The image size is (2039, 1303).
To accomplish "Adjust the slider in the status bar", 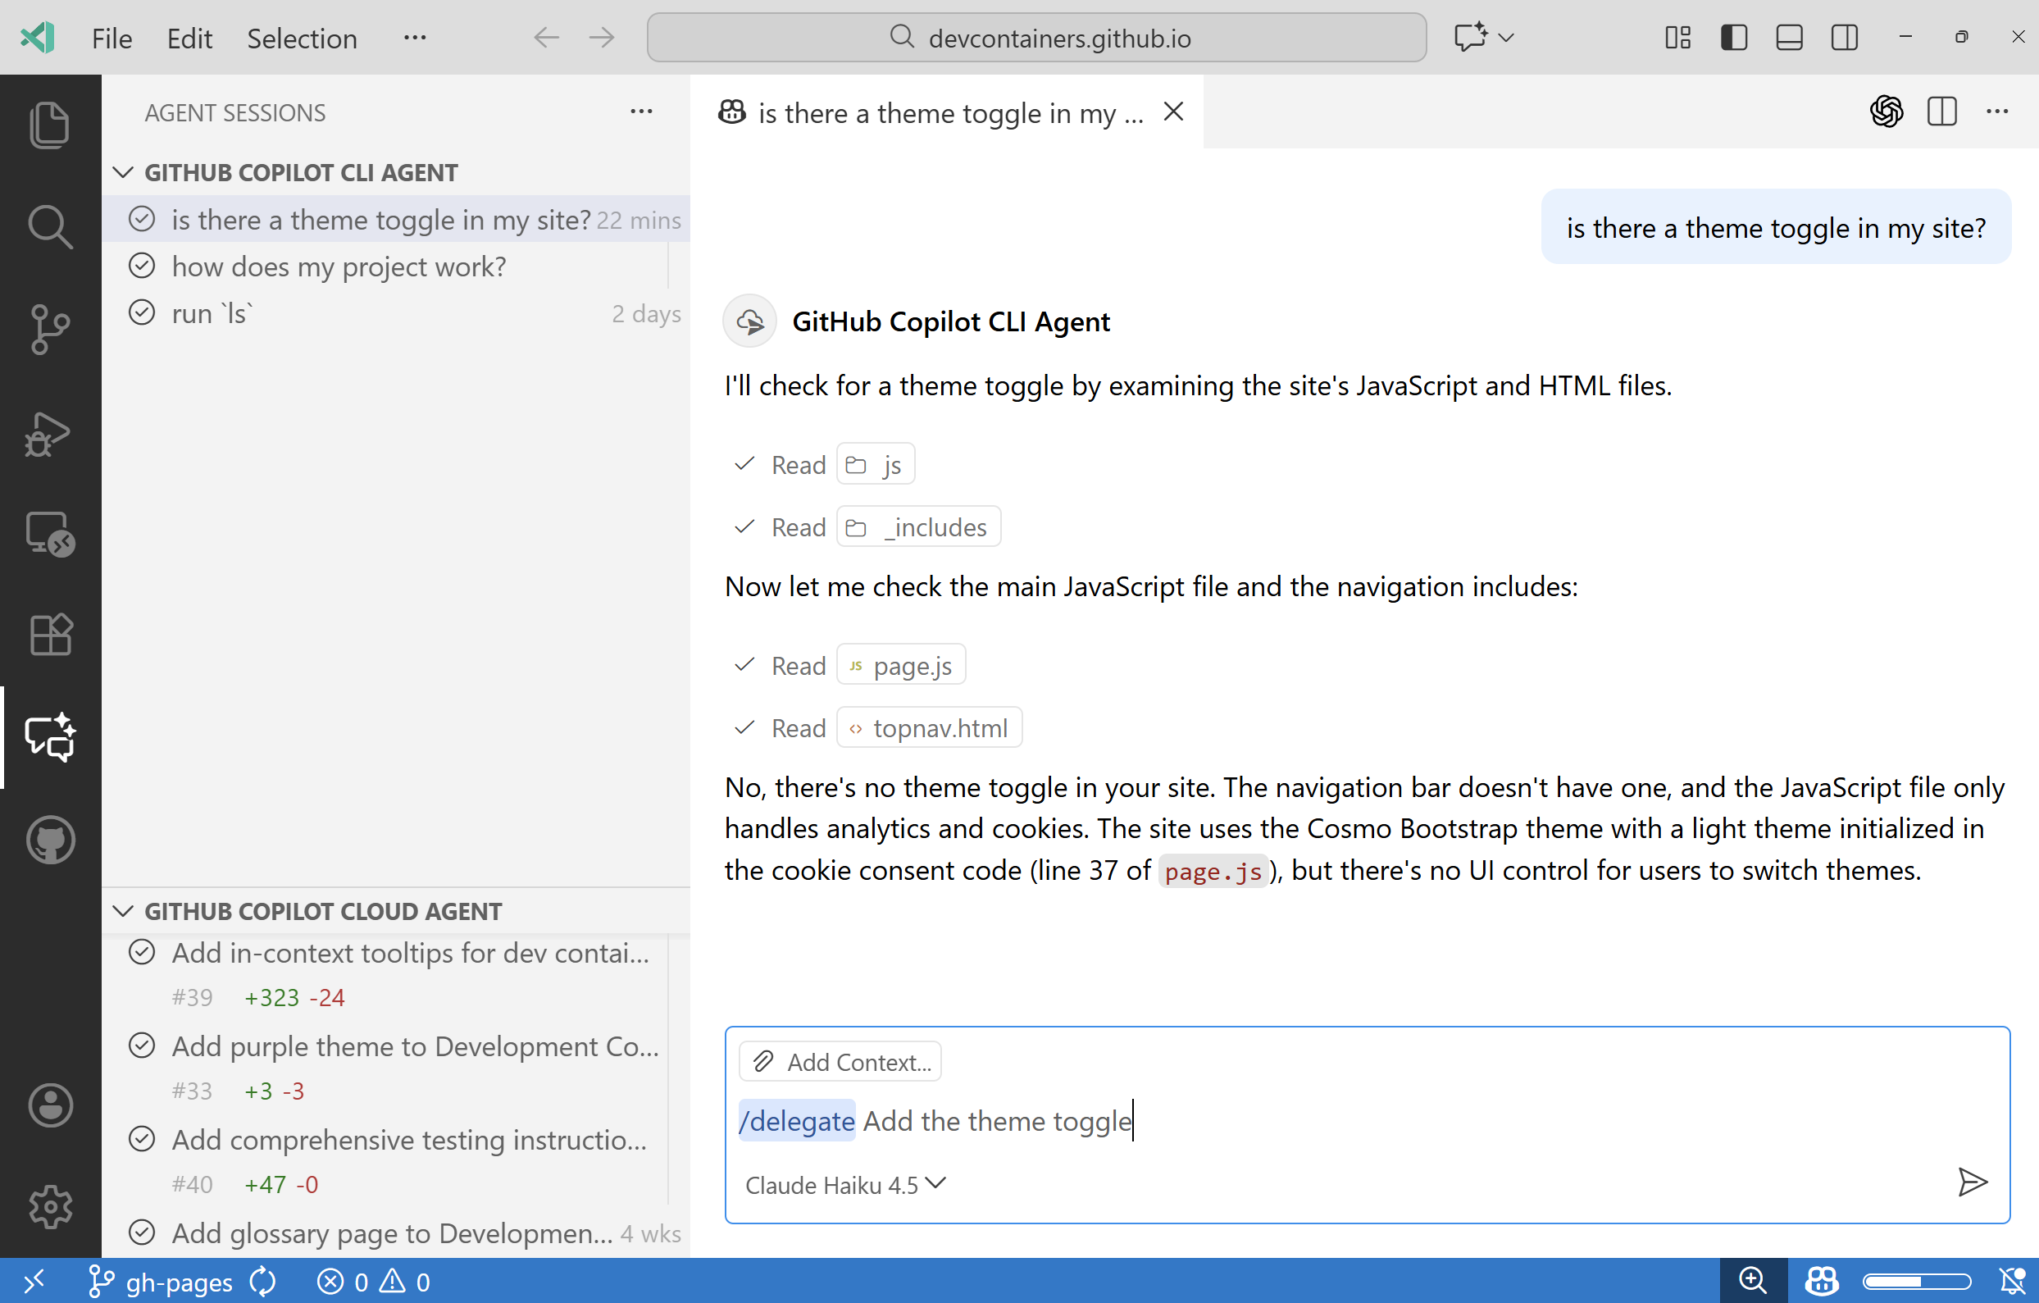I will tap(1918, 1281).
